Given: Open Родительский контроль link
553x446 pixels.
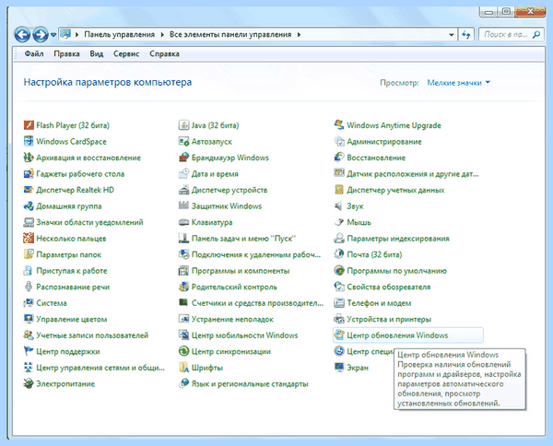Looking at the screenshot, I should point(234,287).
